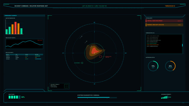
Task: Click the 82% main power value
Action: (23, 97)
